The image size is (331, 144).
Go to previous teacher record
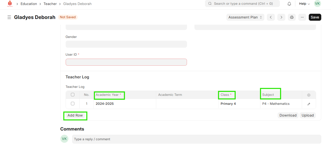(271, 17)
